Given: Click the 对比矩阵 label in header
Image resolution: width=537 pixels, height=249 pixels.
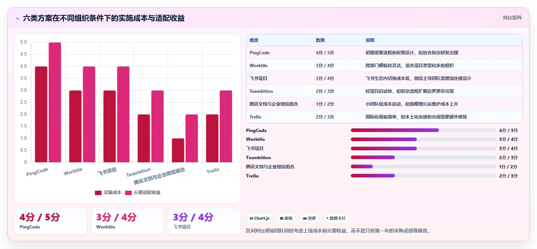Looking at the screenshot, I should point(512,18).
